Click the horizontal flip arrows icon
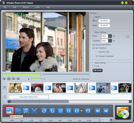Image resolution: width=134 pixels, height=123 pixels. [61, 111]
